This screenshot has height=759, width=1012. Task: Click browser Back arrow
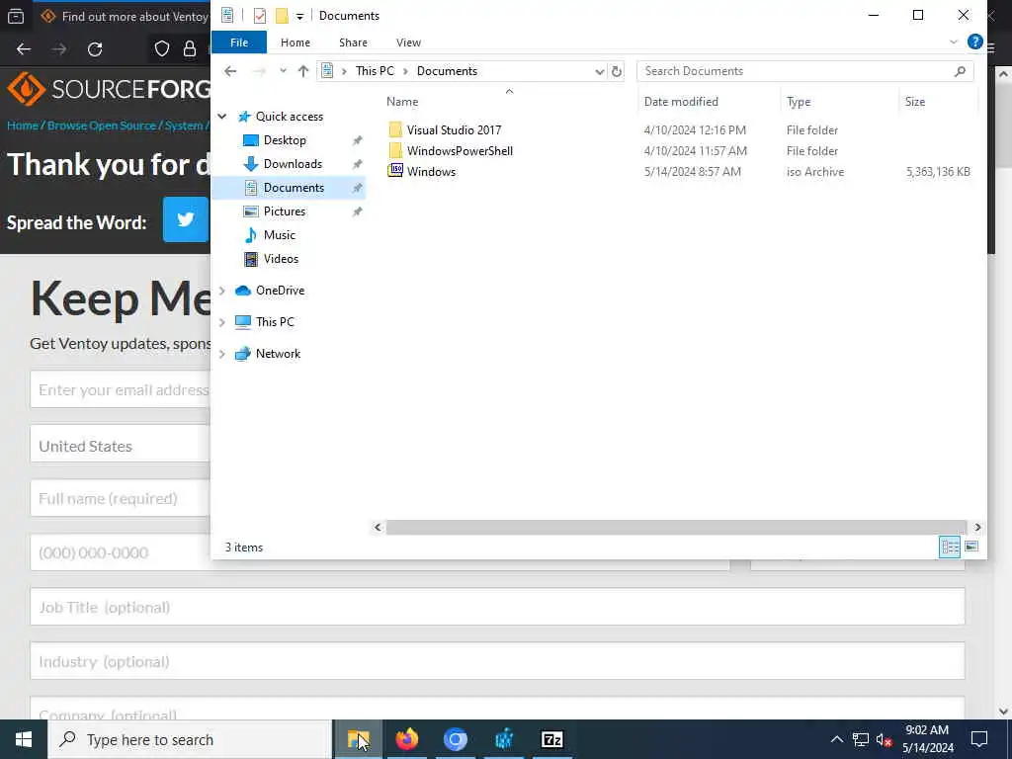tap(24, 49)
